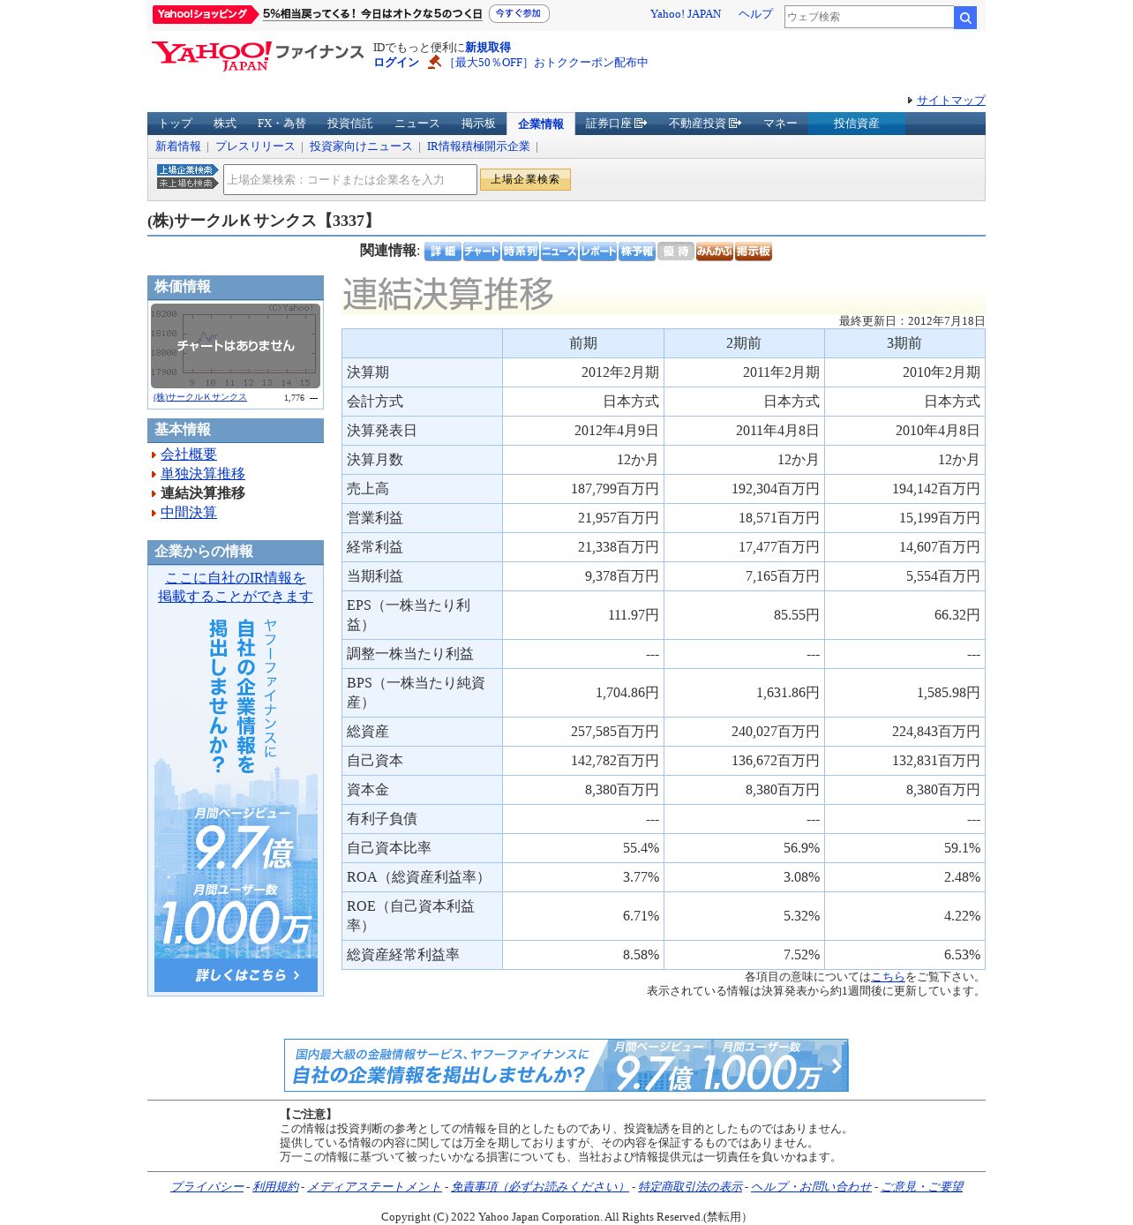Screen dimensions: 1133x1225
Task: Open the 時系列 related info icon
Action: click(520, 252)
